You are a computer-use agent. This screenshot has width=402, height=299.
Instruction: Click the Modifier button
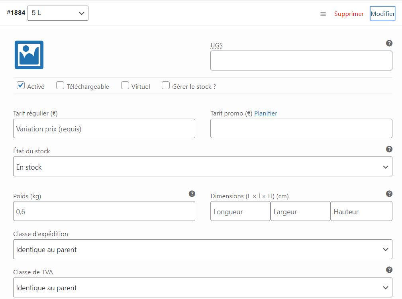click(382, 14)
